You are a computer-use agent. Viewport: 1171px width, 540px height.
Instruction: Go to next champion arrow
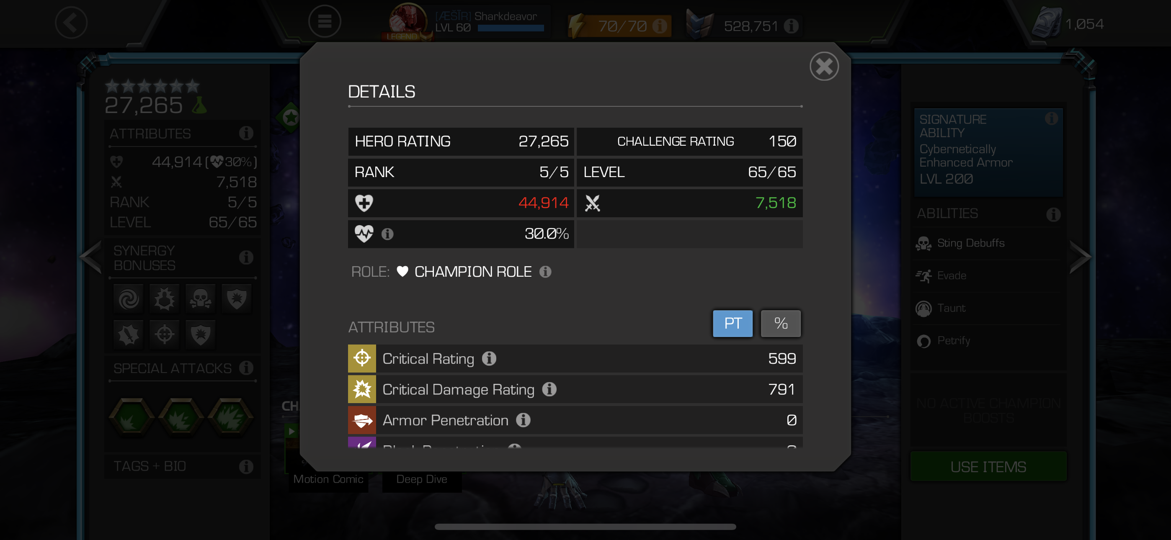tap(1081, 257)
